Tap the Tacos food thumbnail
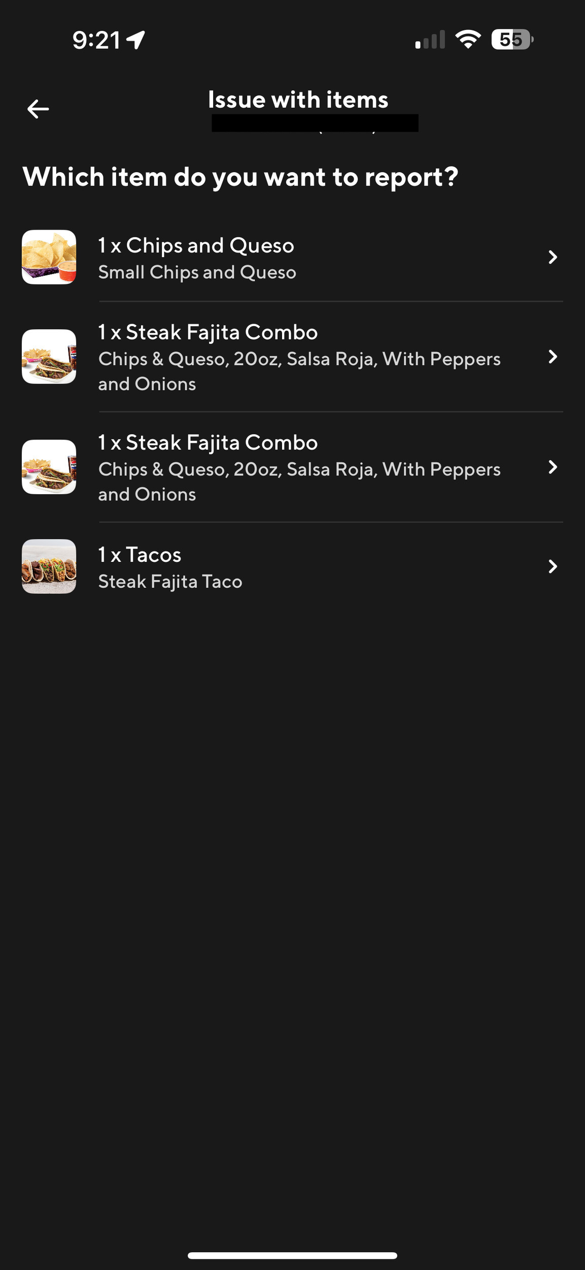The width and height of the screenshot is (585, 1270). pyautogui.click(x=49, y=566)
